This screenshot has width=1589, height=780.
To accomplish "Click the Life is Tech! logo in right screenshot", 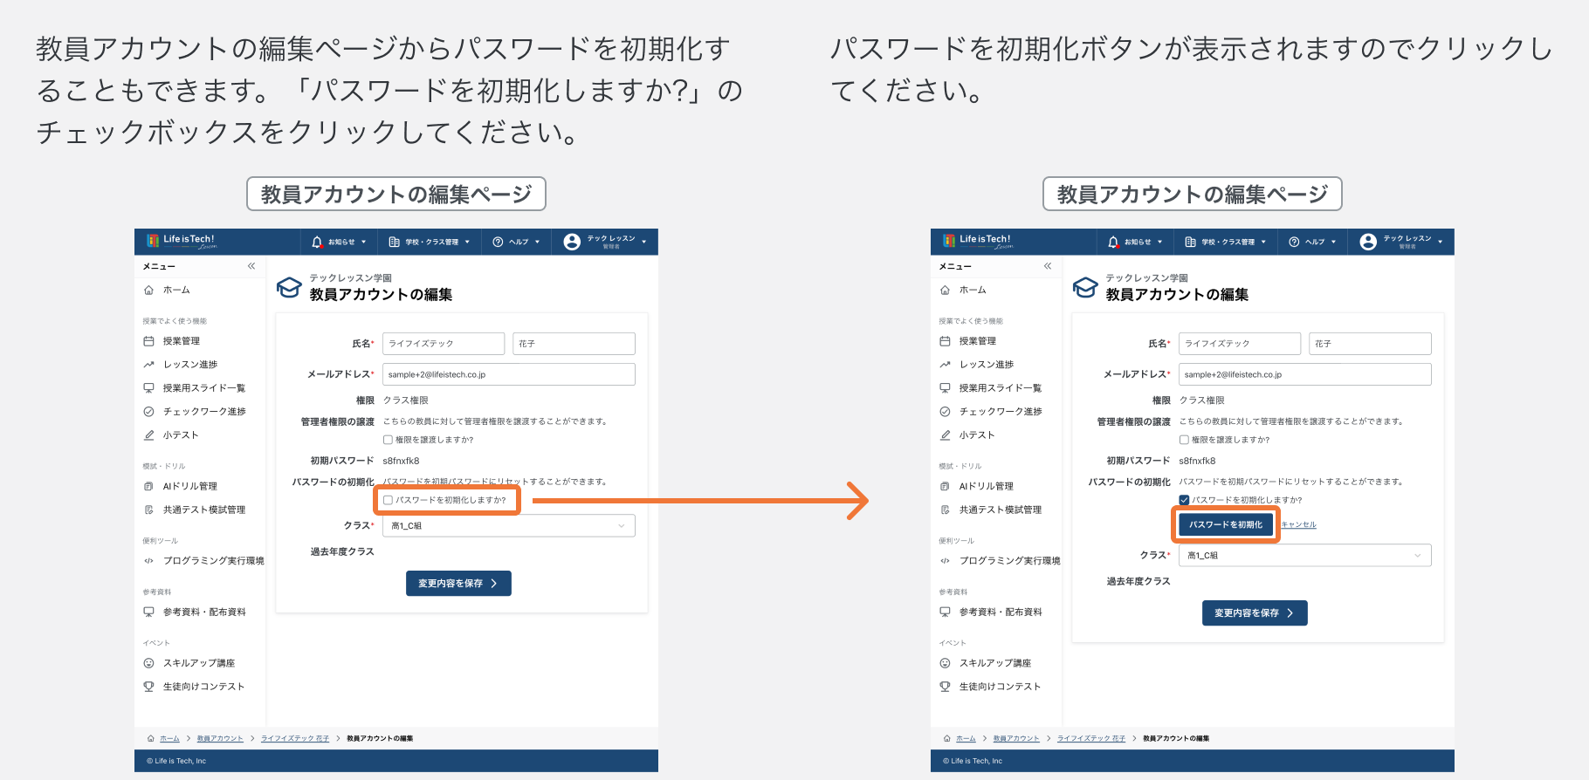I will 978,241.
